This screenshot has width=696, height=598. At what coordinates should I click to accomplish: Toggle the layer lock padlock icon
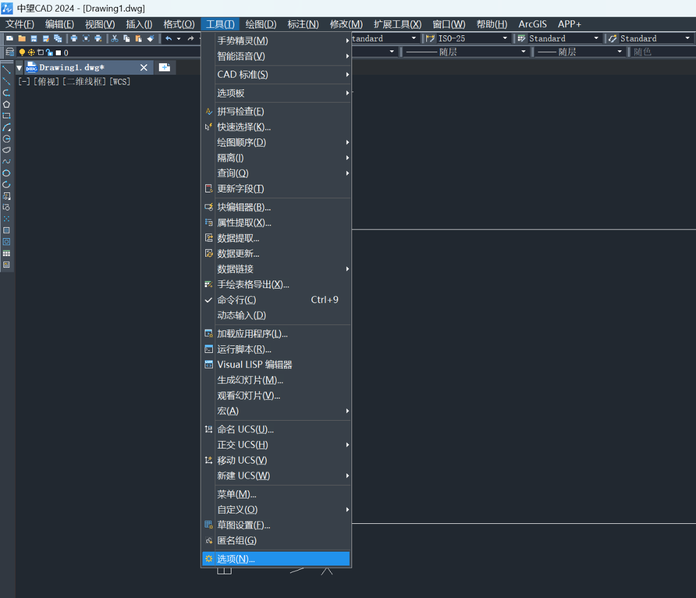click(x=49, y=52)
